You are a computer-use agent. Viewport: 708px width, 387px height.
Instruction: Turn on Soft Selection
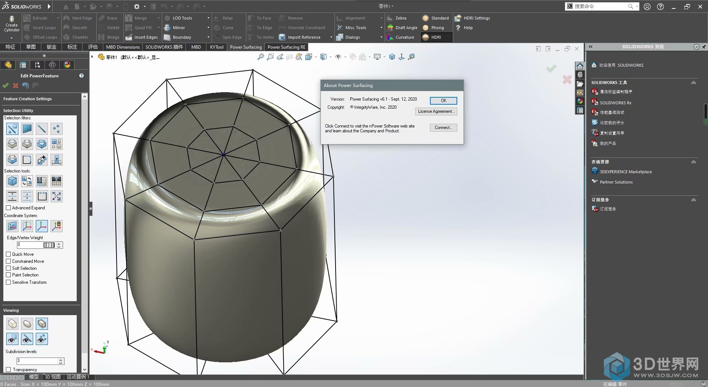coord(8,268)
